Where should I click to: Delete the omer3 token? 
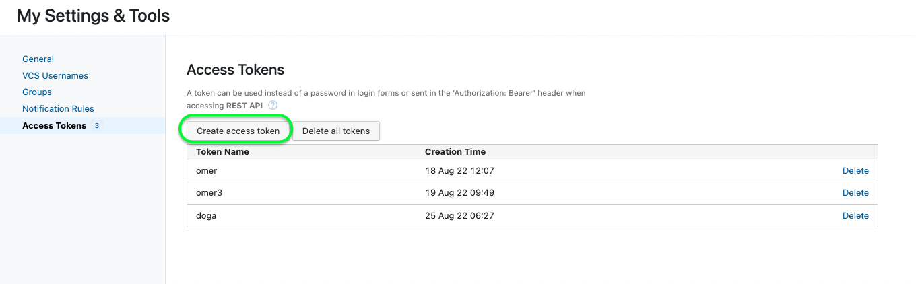855,193
